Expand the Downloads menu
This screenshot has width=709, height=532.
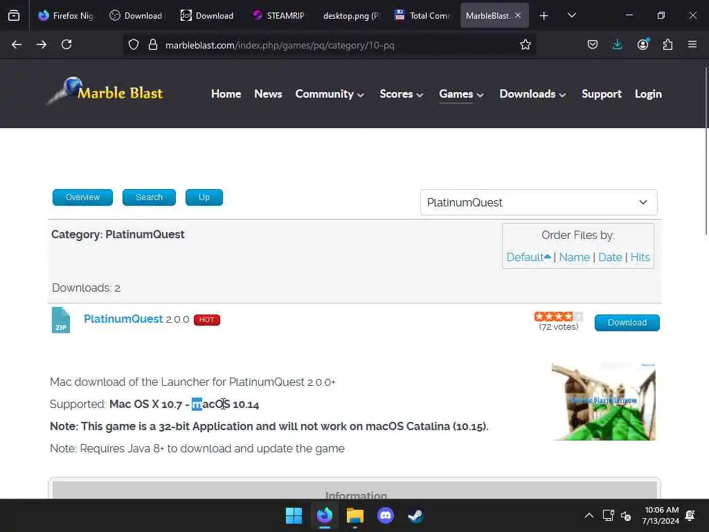[x=532, y=94]
